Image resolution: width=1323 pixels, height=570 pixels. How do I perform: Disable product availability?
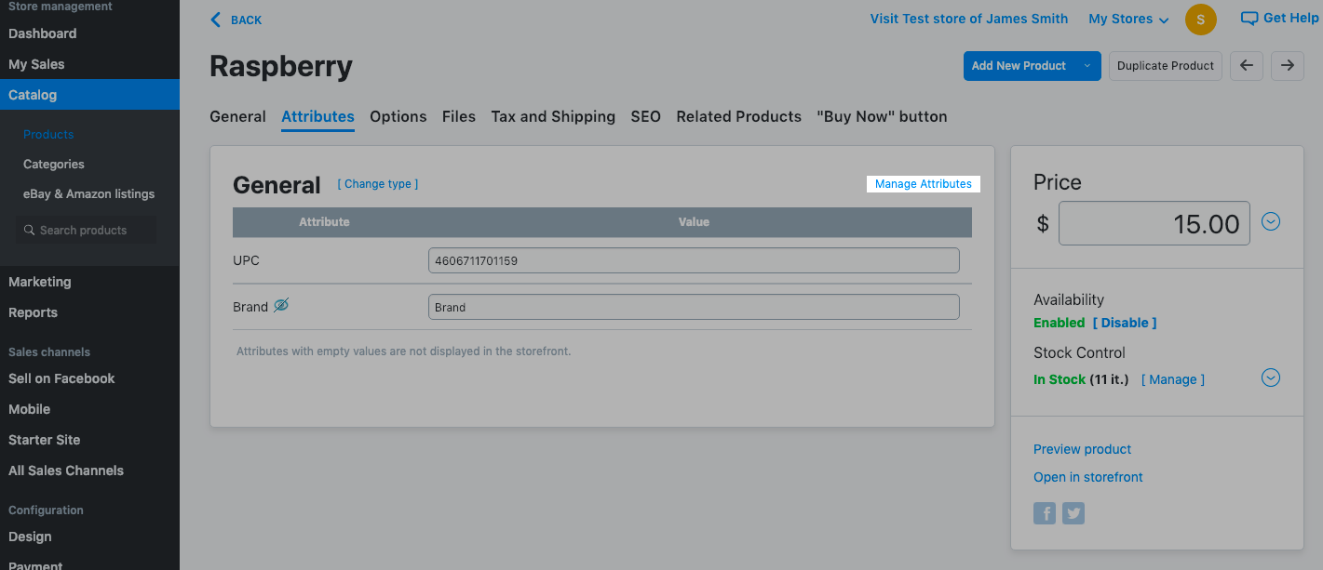(x=1125, y=323)
